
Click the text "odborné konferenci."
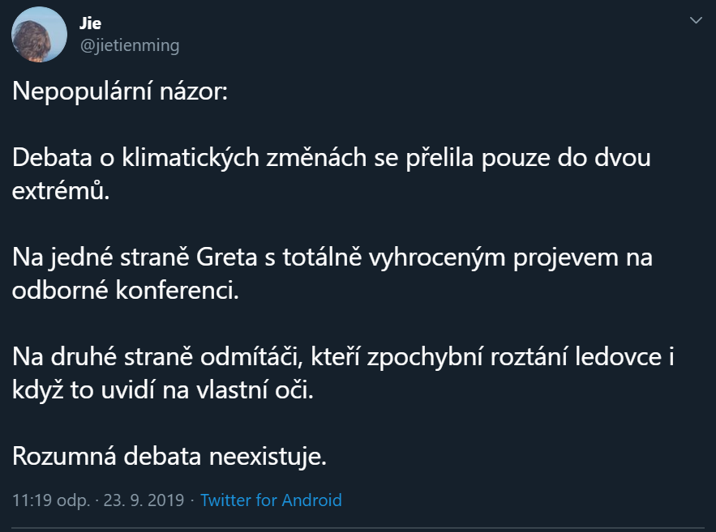click(x=126, y=289)
